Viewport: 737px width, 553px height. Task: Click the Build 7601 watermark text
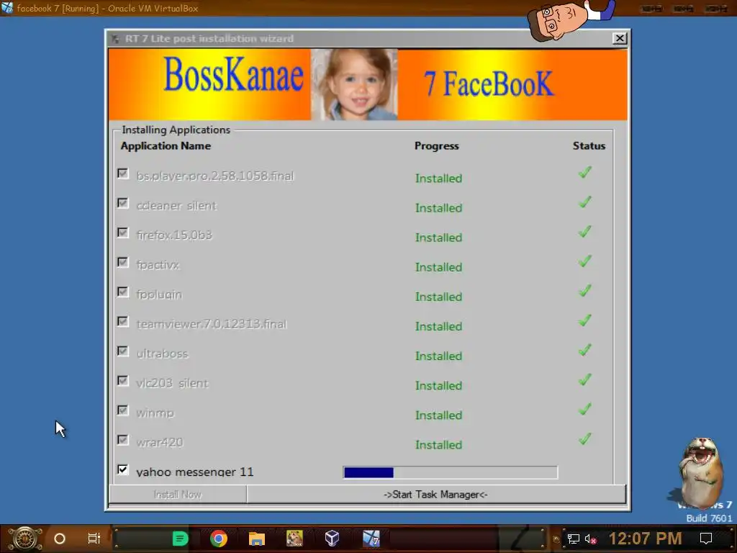point(709,518)
